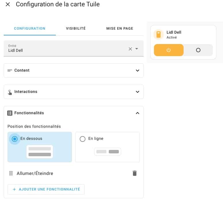The width and height of the screenshot is (223, 202).
Task: Open the Configuration tab
Action: point(30,28)
